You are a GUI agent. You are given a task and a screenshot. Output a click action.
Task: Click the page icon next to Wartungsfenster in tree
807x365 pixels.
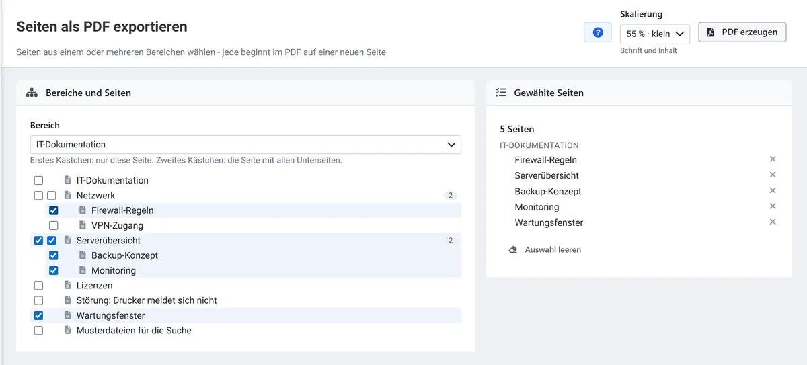(67, 315)
